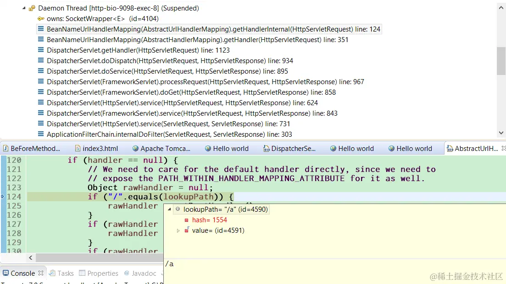This screenshot has height=284, width=506.
Task: Select lookupPath= "/a" (id=4590) entry
Action: (x=226, y=209)
